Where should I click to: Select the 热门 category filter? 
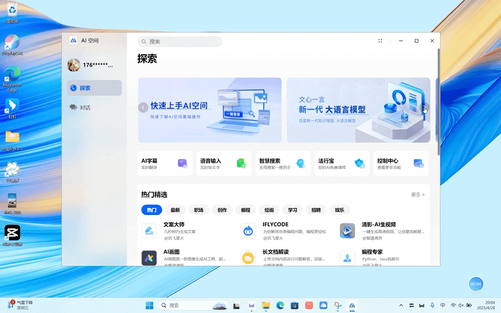click(151, 210)
